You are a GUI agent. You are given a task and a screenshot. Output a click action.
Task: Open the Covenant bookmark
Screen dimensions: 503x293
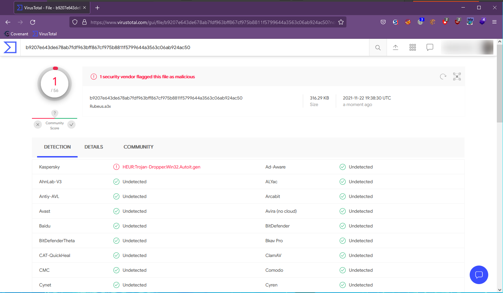[16, 34]
